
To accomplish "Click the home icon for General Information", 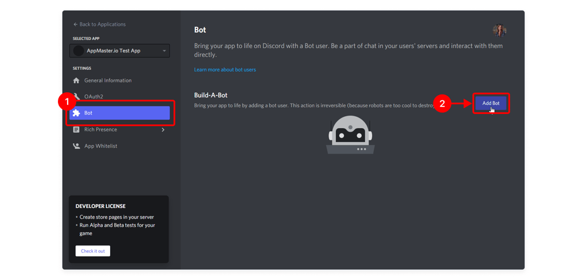I will (x=76, y=81).
